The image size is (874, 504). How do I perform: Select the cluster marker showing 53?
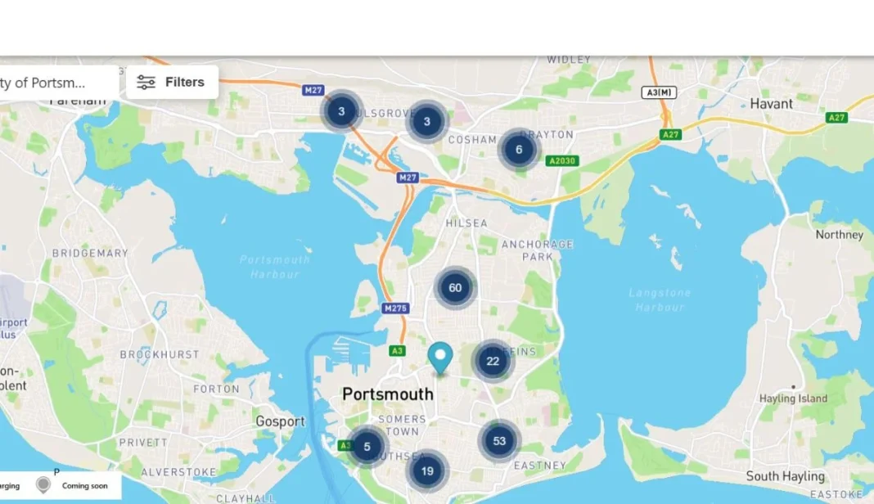pos(499,441)
